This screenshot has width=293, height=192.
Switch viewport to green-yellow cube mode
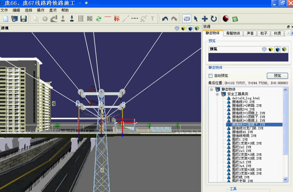pos(197,28)
